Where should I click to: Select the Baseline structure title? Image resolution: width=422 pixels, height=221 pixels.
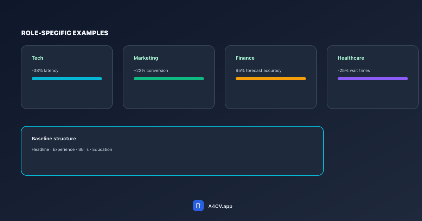point(54,139)
